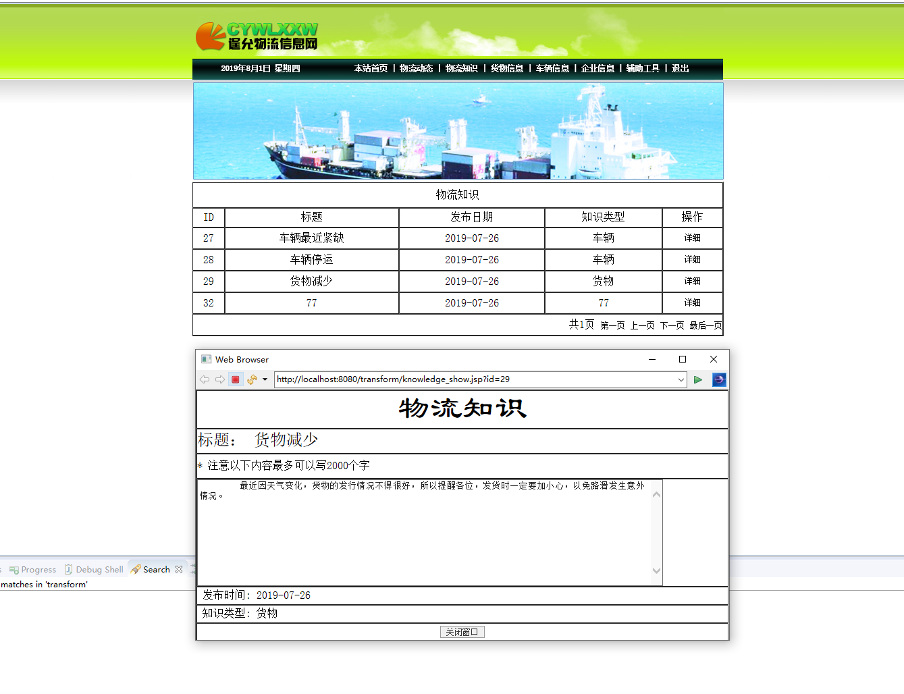This screenshot has width=904, height=694.
Task: Open page in external browser icon
Action: tap(718, 379)
